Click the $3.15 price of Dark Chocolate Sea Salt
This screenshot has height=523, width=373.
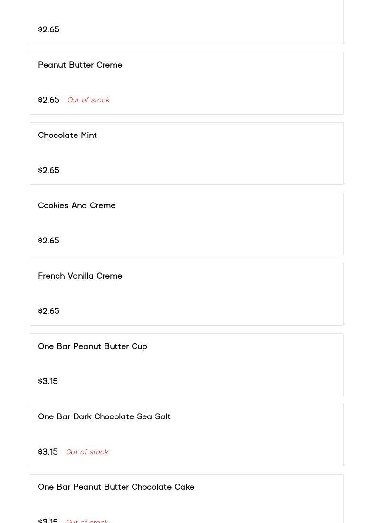[48, 452]
